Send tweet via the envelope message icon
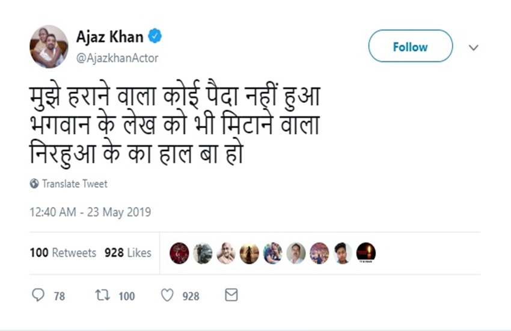The image size is (511, 331). pos(231,295)
